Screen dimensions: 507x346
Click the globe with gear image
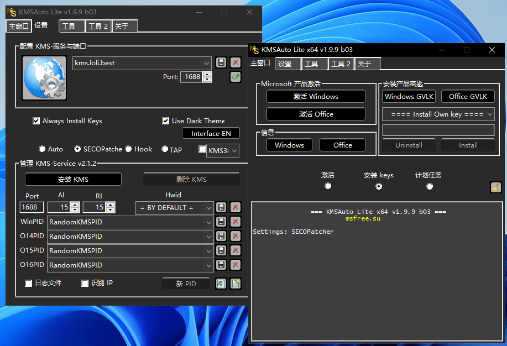(x=44, y=78)
